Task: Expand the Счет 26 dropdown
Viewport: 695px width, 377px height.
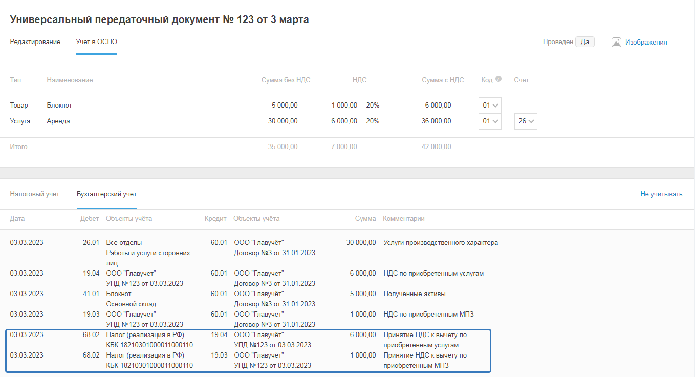Action: [x=526, y=121]
